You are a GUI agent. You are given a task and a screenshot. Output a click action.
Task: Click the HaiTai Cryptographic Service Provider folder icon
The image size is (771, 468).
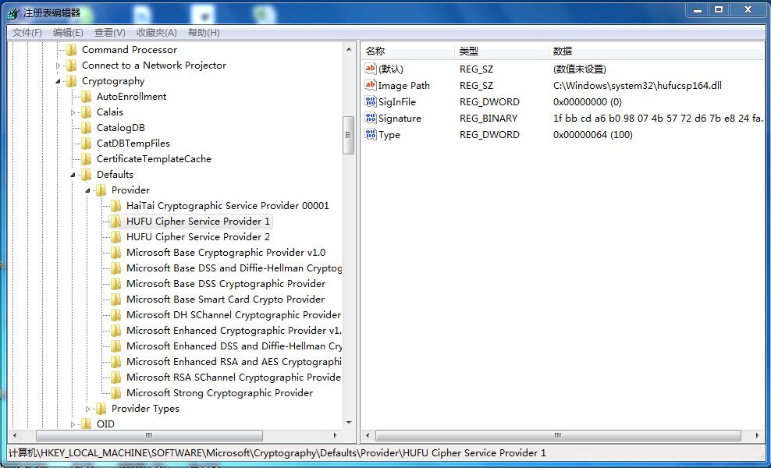116,206
